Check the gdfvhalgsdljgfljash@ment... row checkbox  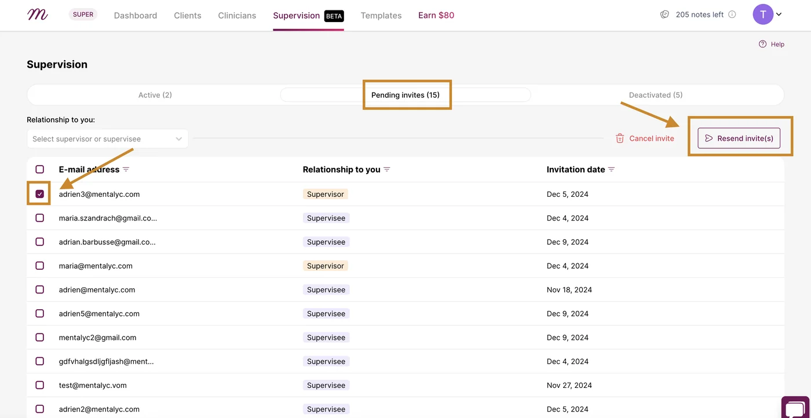click(x=40, y=361)
